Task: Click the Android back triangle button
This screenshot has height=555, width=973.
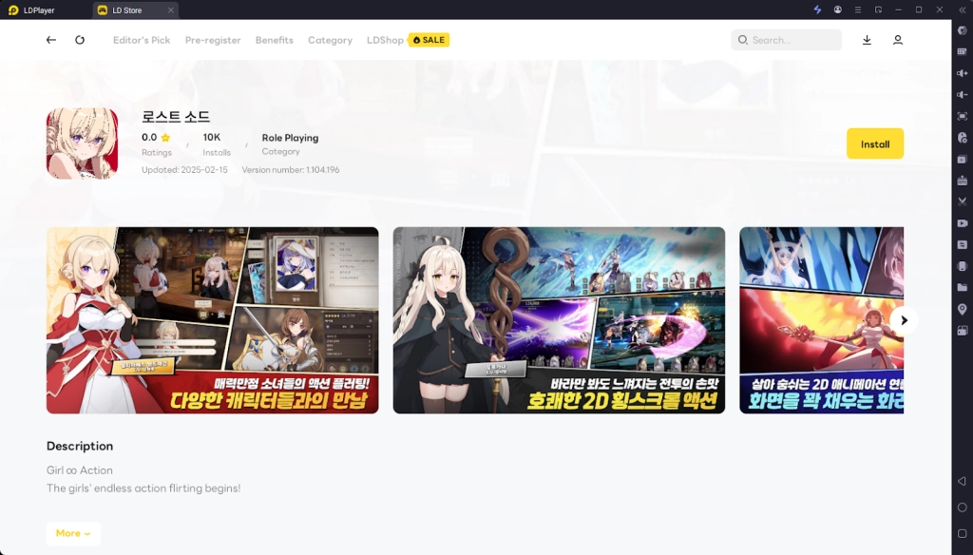Action: click(x=962, y=481)
